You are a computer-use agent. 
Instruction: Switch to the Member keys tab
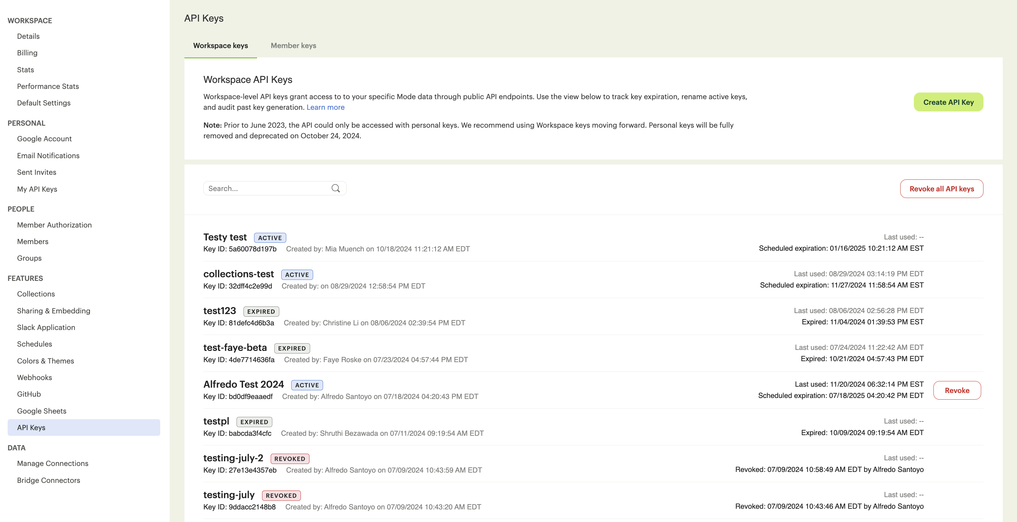tap(293, 45)
